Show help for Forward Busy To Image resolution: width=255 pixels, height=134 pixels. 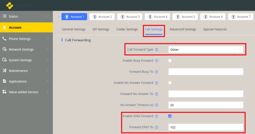point(157,72)
